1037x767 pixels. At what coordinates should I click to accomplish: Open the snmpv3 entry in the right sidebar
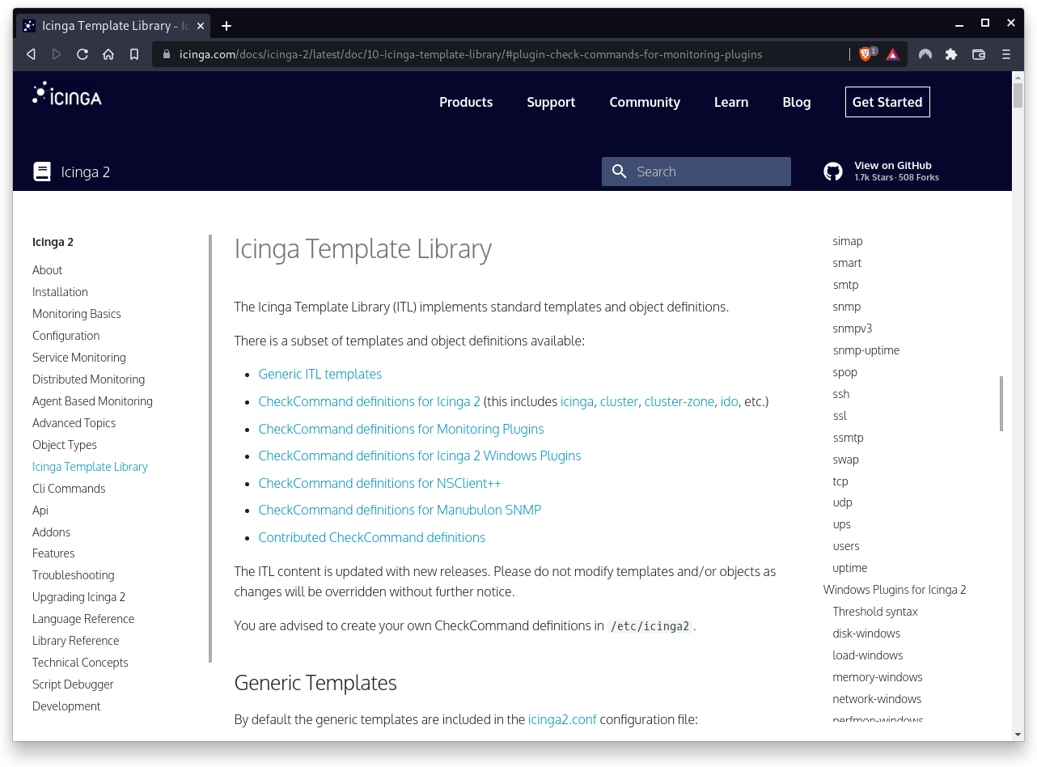pyautogui.click(x=853, y=328)
